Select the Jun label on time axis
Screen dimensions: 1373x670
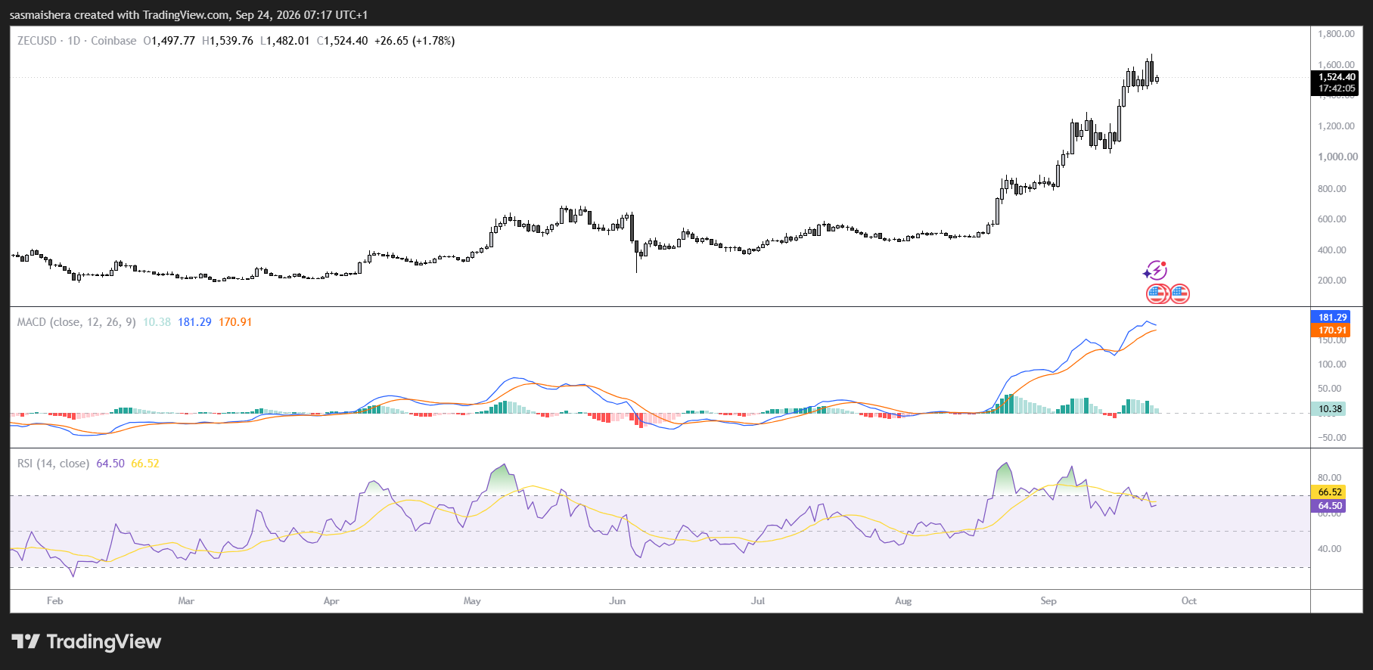coord(617,601)
